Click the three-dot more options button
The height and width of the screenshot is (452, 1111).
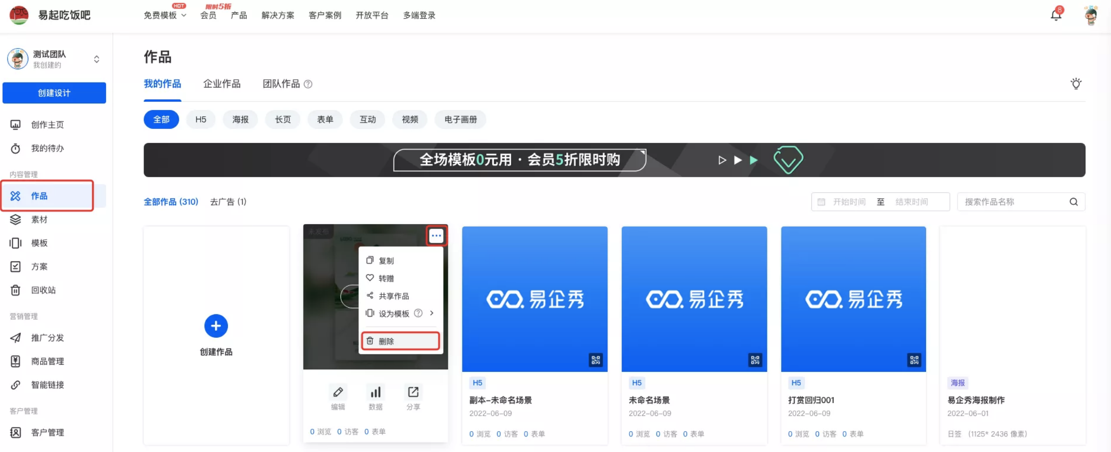click(x=436, y=235)
